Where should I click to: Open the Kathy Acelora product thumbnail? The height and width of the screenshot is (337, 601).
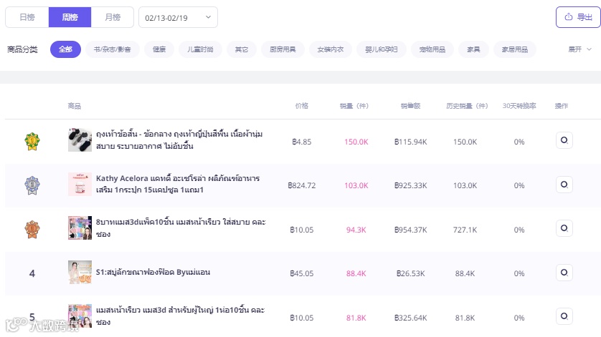[x=79, y=185]
